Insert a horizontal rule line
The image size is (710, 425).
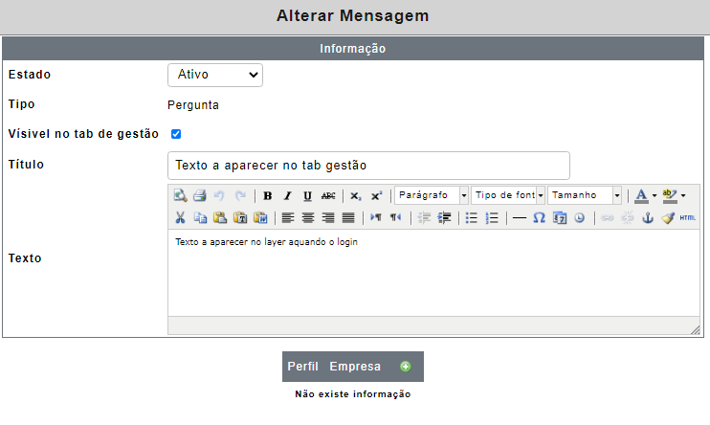(x=519, y=218)
